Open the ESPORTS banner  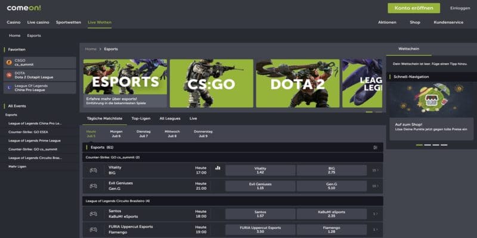coord(125,83)
